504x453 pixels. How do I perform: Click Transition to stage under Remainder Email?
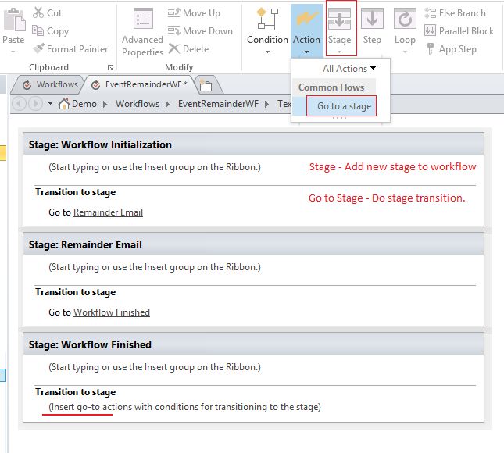(x=76, y=292)
